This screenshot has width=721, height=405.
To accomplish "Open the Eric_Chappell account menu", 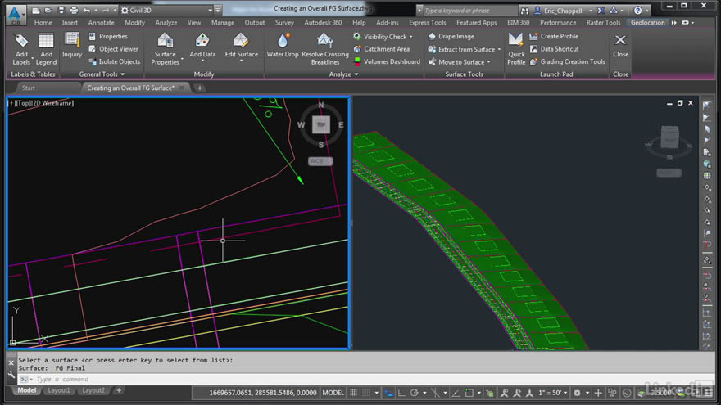I will click(564, 10).
